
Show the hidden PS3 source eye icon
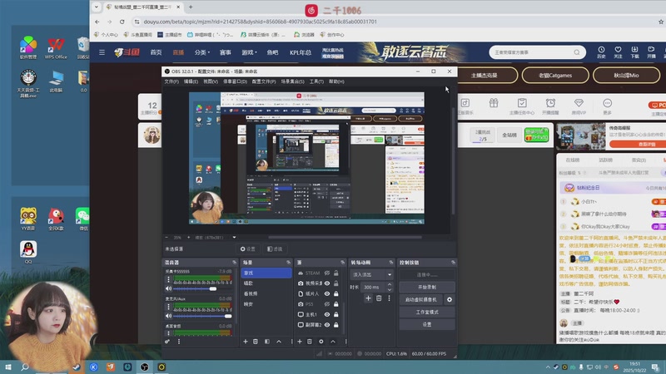tap(327, 304)
